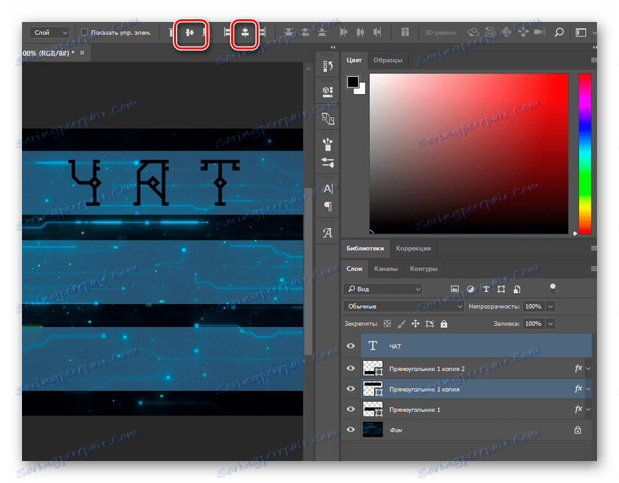Lock image pixels with the brush icon
The height and width of the screenshot is (483, 619).
pyautogui.click(x=401, y=324)
